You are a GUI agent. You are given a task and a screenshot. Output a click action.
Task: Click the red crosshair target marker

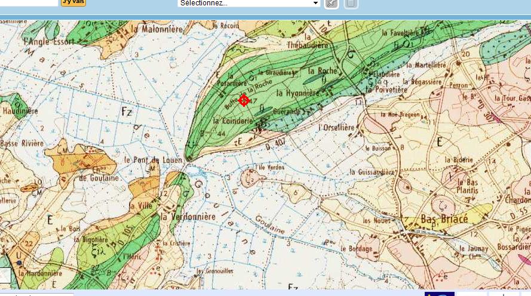click(x=244, y=100)
